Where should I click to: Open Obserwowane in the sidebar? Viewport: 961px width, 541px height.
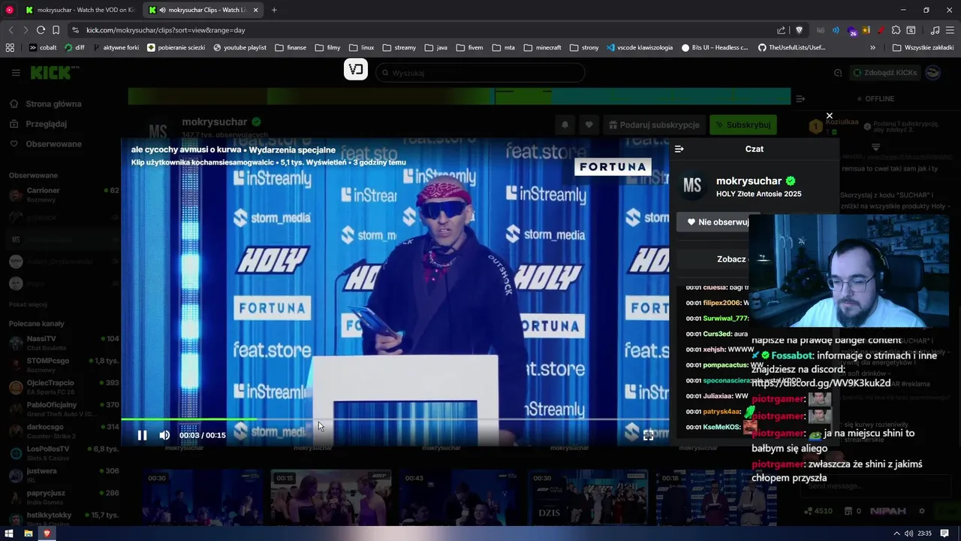tap(53, 144)
